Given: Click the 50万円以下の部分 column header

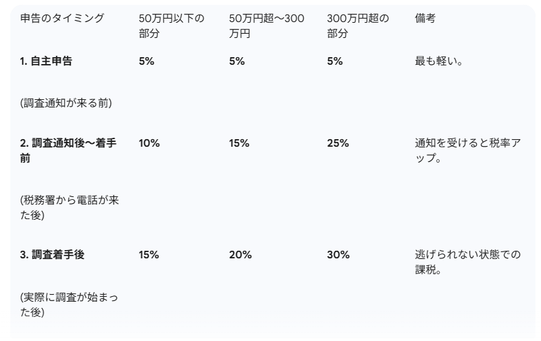Looking at the screenshot, I should coord(172,25).
